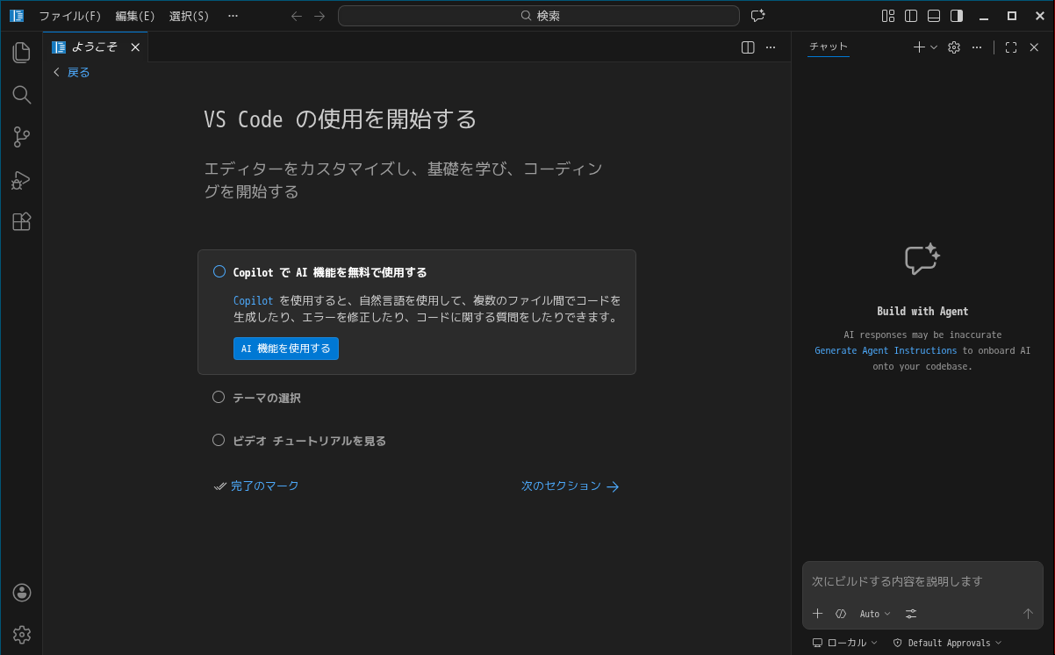This screenshot has width=1055, height=655.
Task: Open Source Control view
Action: 21,137
